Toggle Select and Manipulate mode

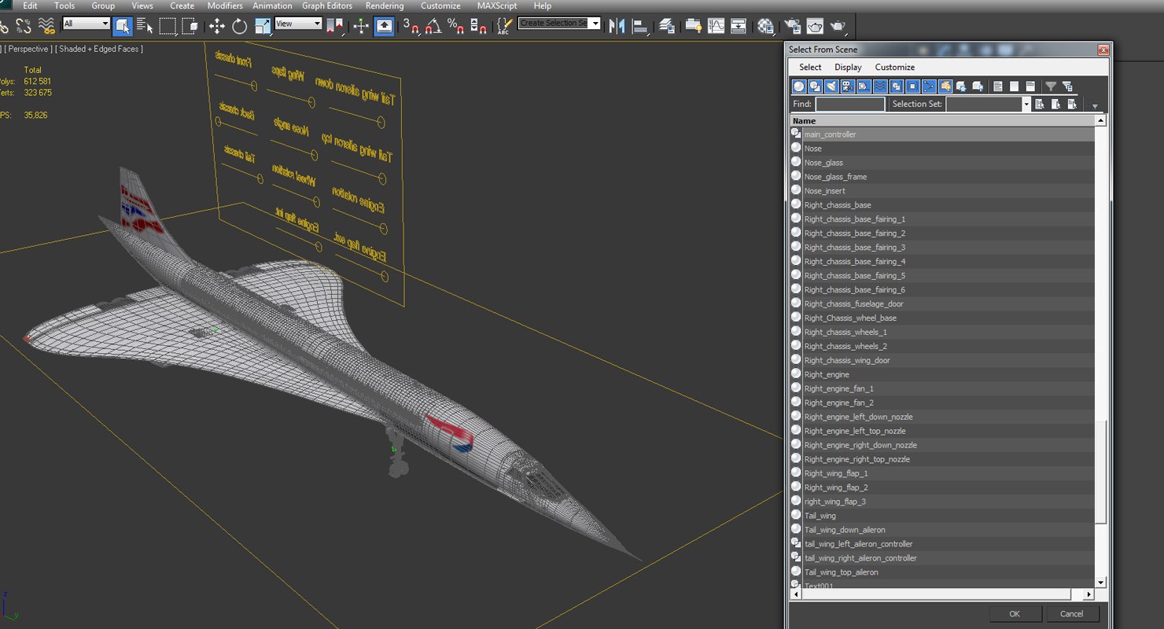point(361,26)
